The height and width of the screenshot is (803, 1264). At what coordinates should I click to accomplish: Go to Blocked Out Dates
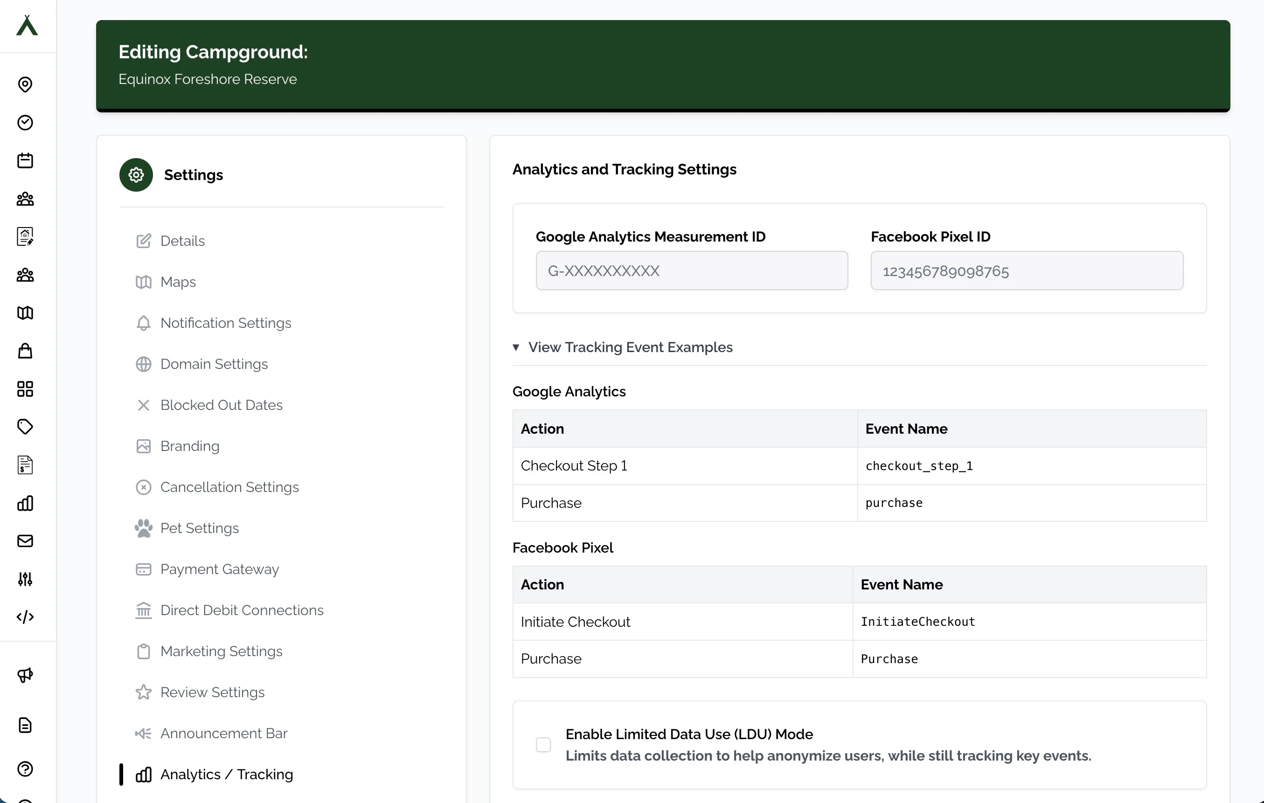pyautogui.click(x=221, y=405)
